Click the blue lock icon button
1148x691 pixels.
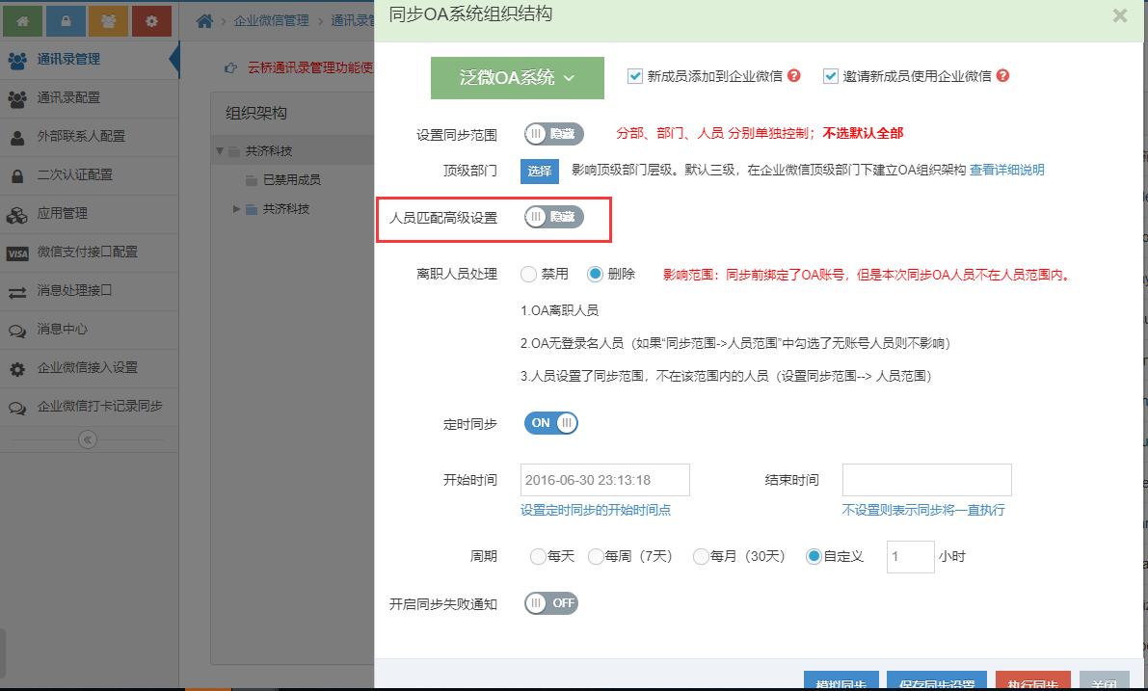tap(66, 20)
